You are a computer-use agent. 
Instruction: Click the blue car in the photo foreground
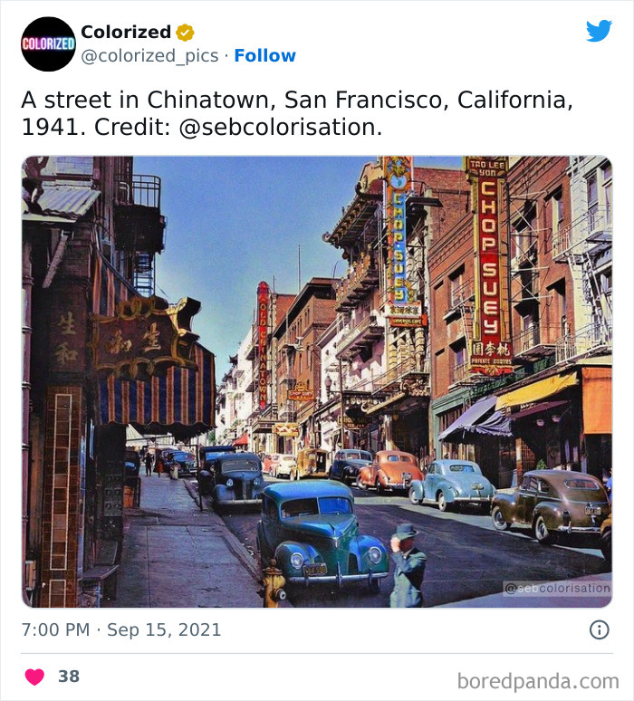pos(320,540)
